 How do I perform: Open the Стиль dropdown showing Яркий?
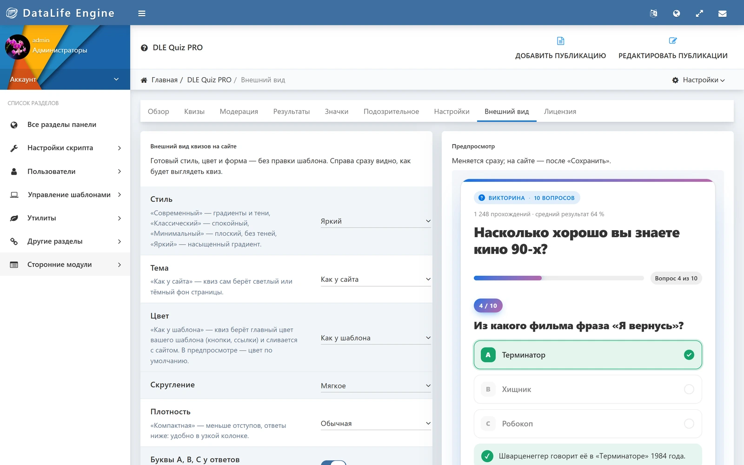point(376,221)
